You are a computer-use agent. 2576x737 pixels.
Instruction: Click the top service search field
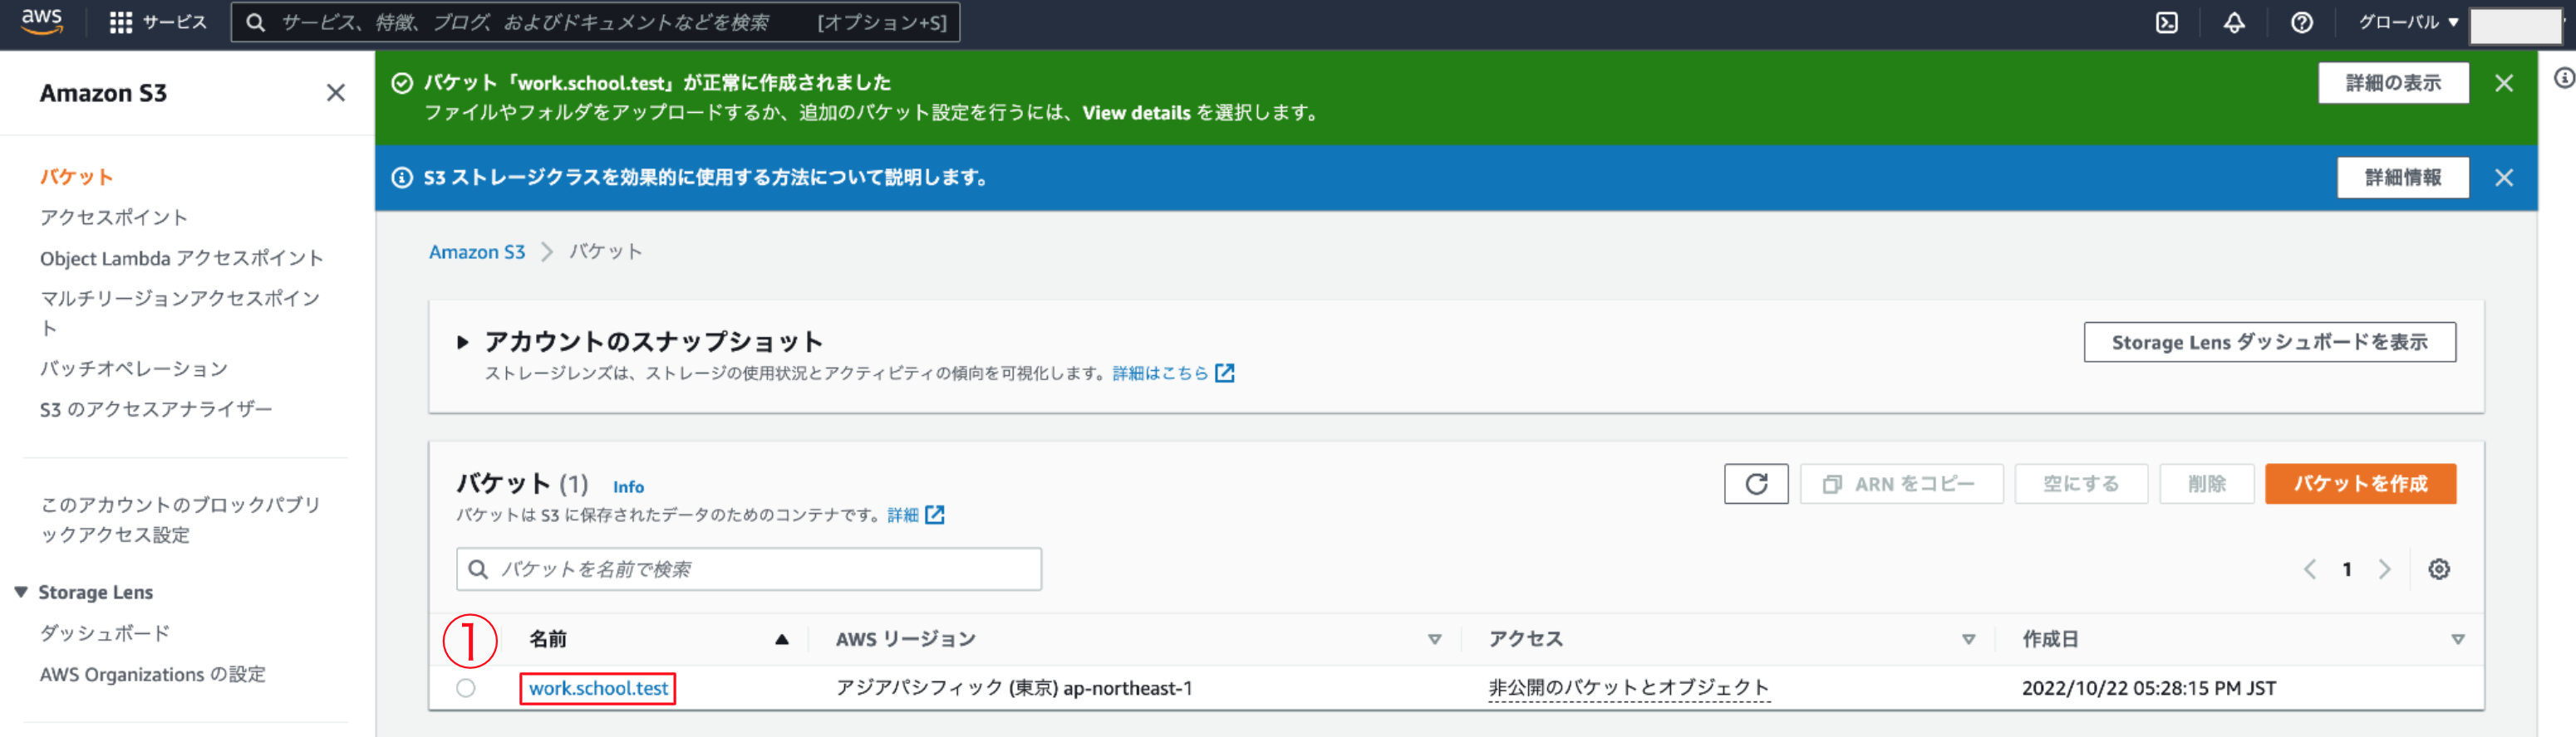point(595,22)
